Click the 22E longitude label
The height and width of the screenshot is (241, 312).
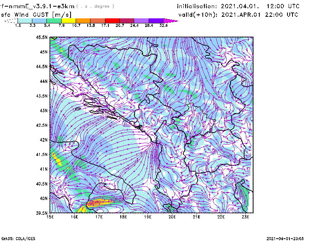(221, 217)
